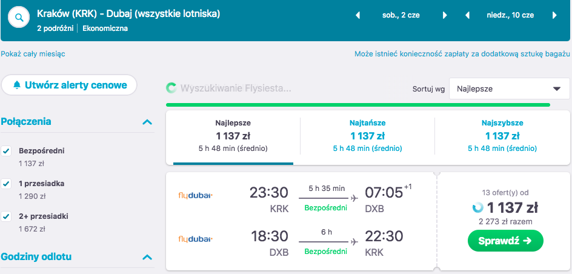The image size is (572, 274).
Task: Click the flydubai logo on outbound flight
Action: pos(195,196)
